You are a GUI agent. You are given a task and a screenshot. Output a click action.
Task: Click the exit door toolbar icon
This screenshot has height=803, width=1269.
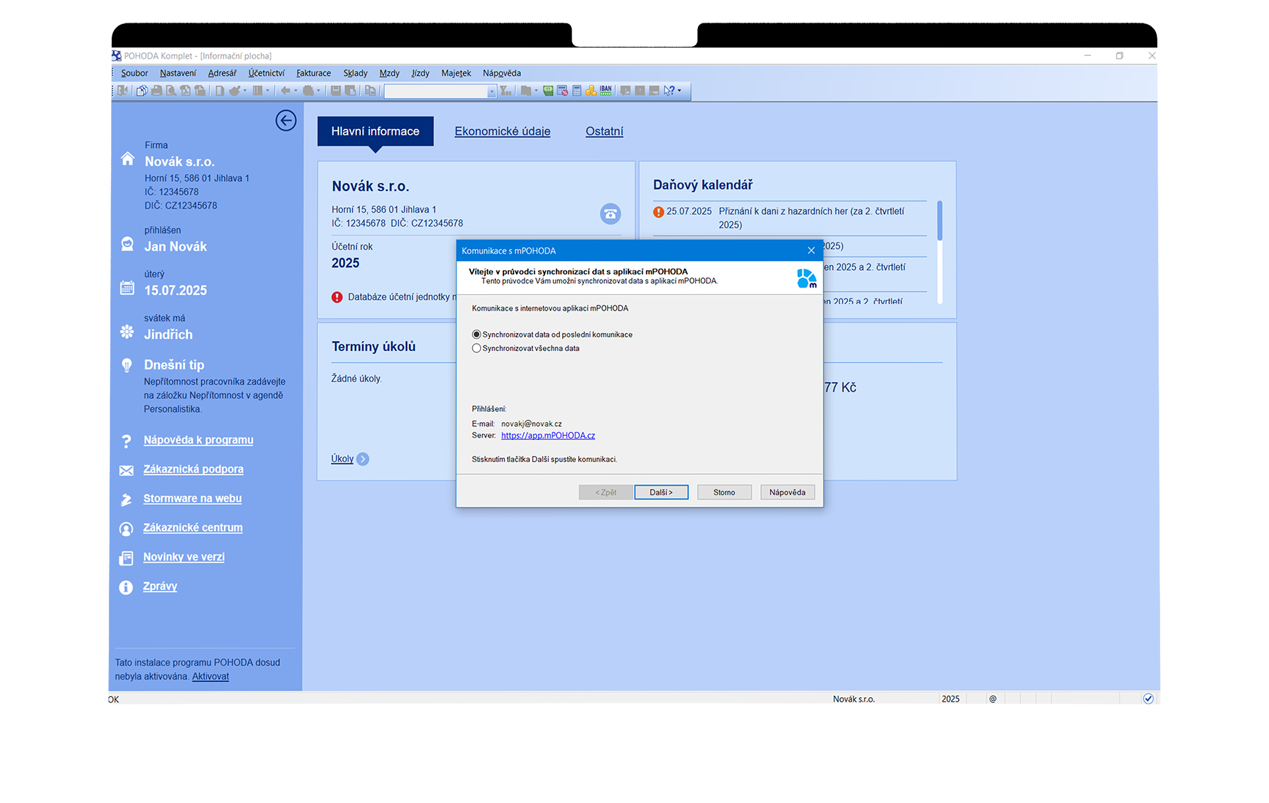tap(122, 91)
